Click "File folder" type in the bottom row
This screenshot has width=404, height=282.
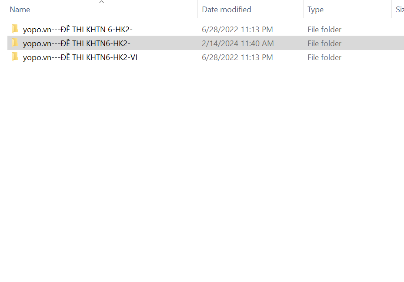pos(324,57)
